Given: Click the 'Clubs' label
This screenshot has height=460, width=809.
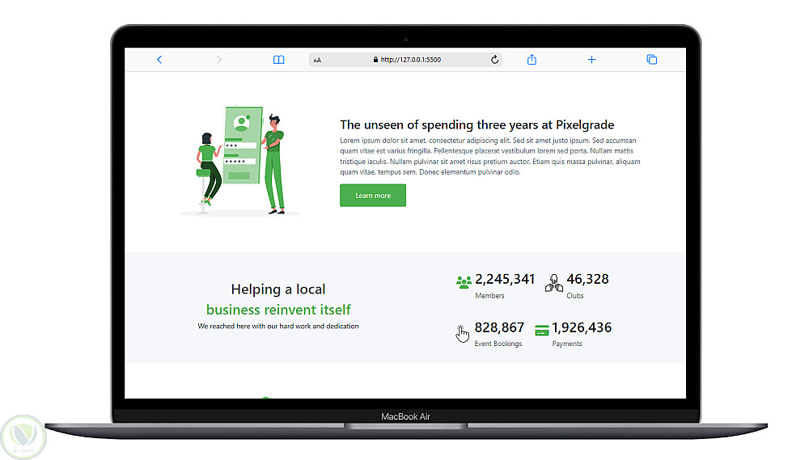Looking at the screenshot, I should point(574,296).
